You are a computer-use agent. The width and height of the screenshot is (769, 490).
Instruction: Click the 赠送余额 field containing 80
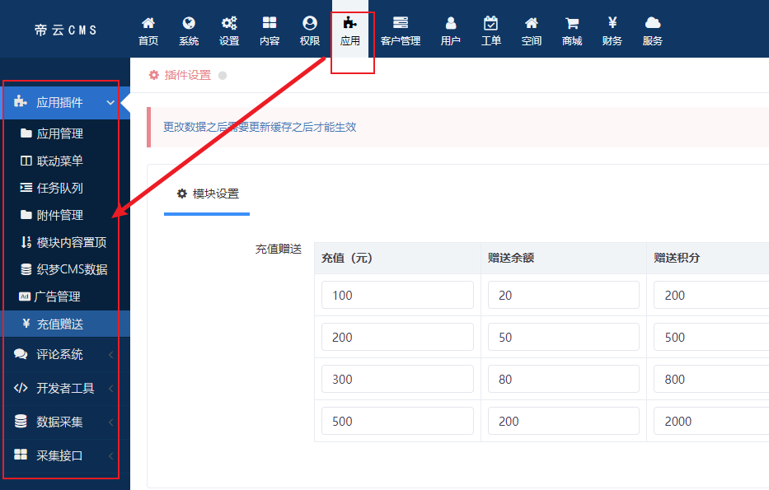[x=564, y=380]
